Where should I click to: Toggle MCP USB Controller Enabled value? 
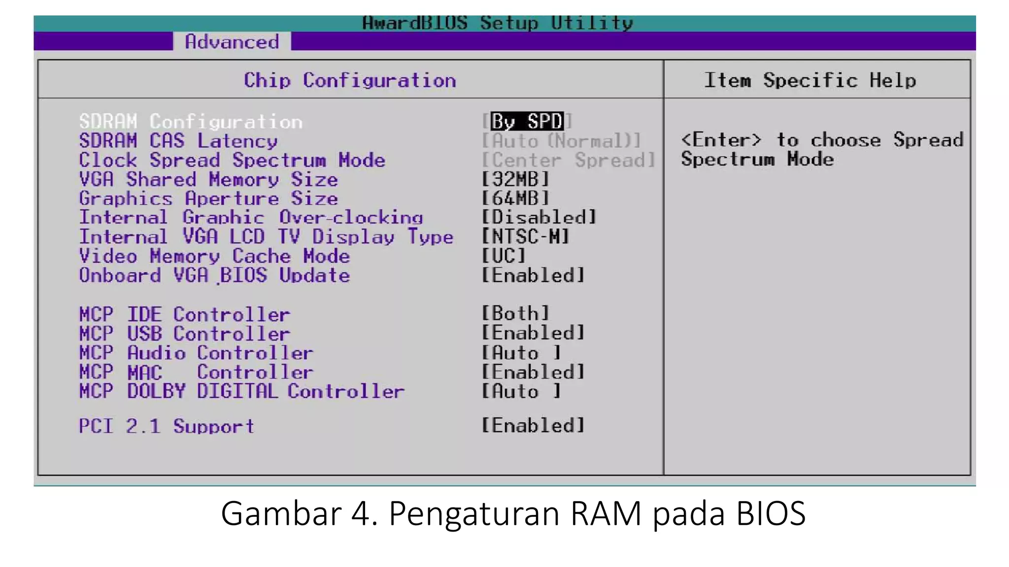[x=533, y=333]
